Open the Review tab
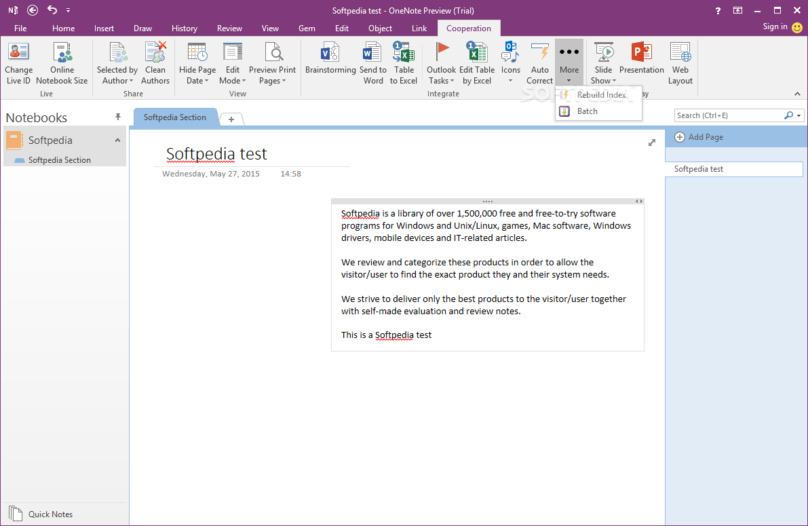Viewport: 808px width, 526px height. click(x=229, y=29)
